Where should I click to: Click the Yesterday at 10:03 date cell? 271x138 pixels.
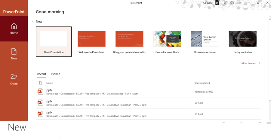pos(204,92)
